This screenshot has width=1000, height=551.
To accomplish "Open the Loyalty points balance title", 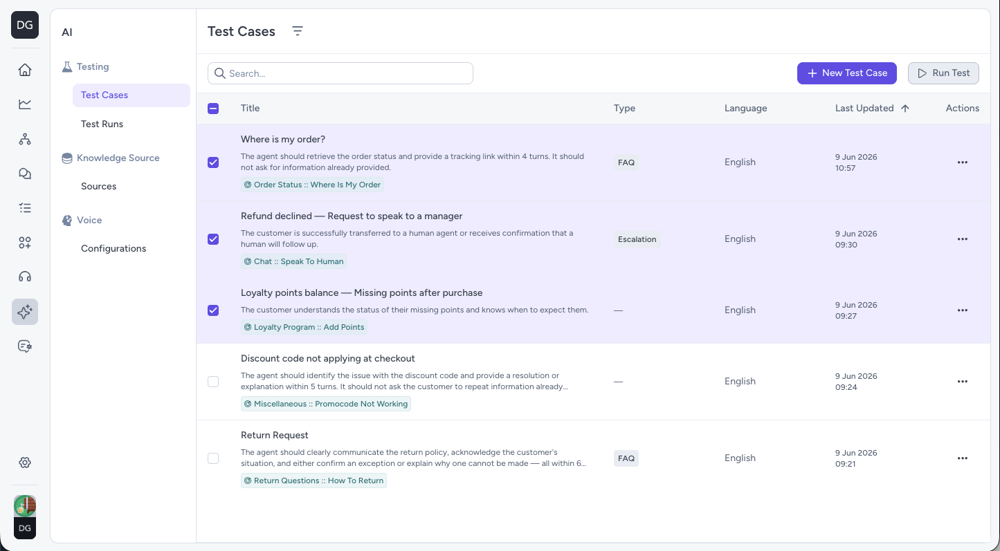I will click(x=361, y=293).
